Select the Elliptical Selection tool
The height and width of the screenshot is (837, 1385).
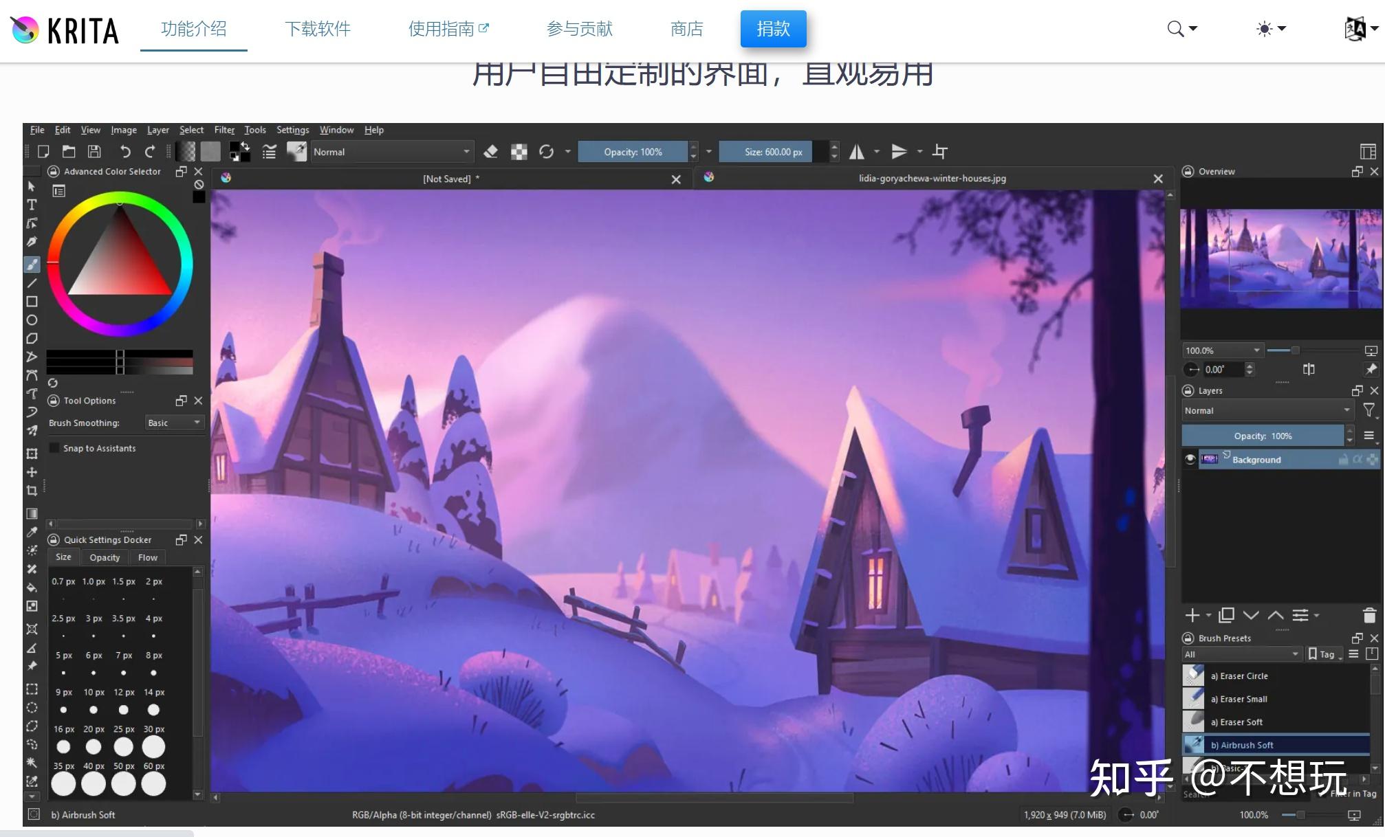point(32,708)
